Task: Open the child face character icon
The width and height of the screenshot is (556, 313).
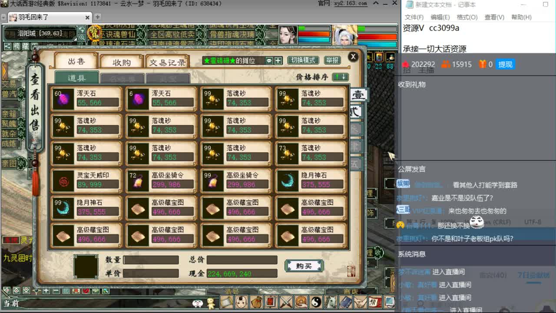Action: [x=242, y=302]
